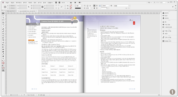Select the Note tool

[x=3, y=52]
